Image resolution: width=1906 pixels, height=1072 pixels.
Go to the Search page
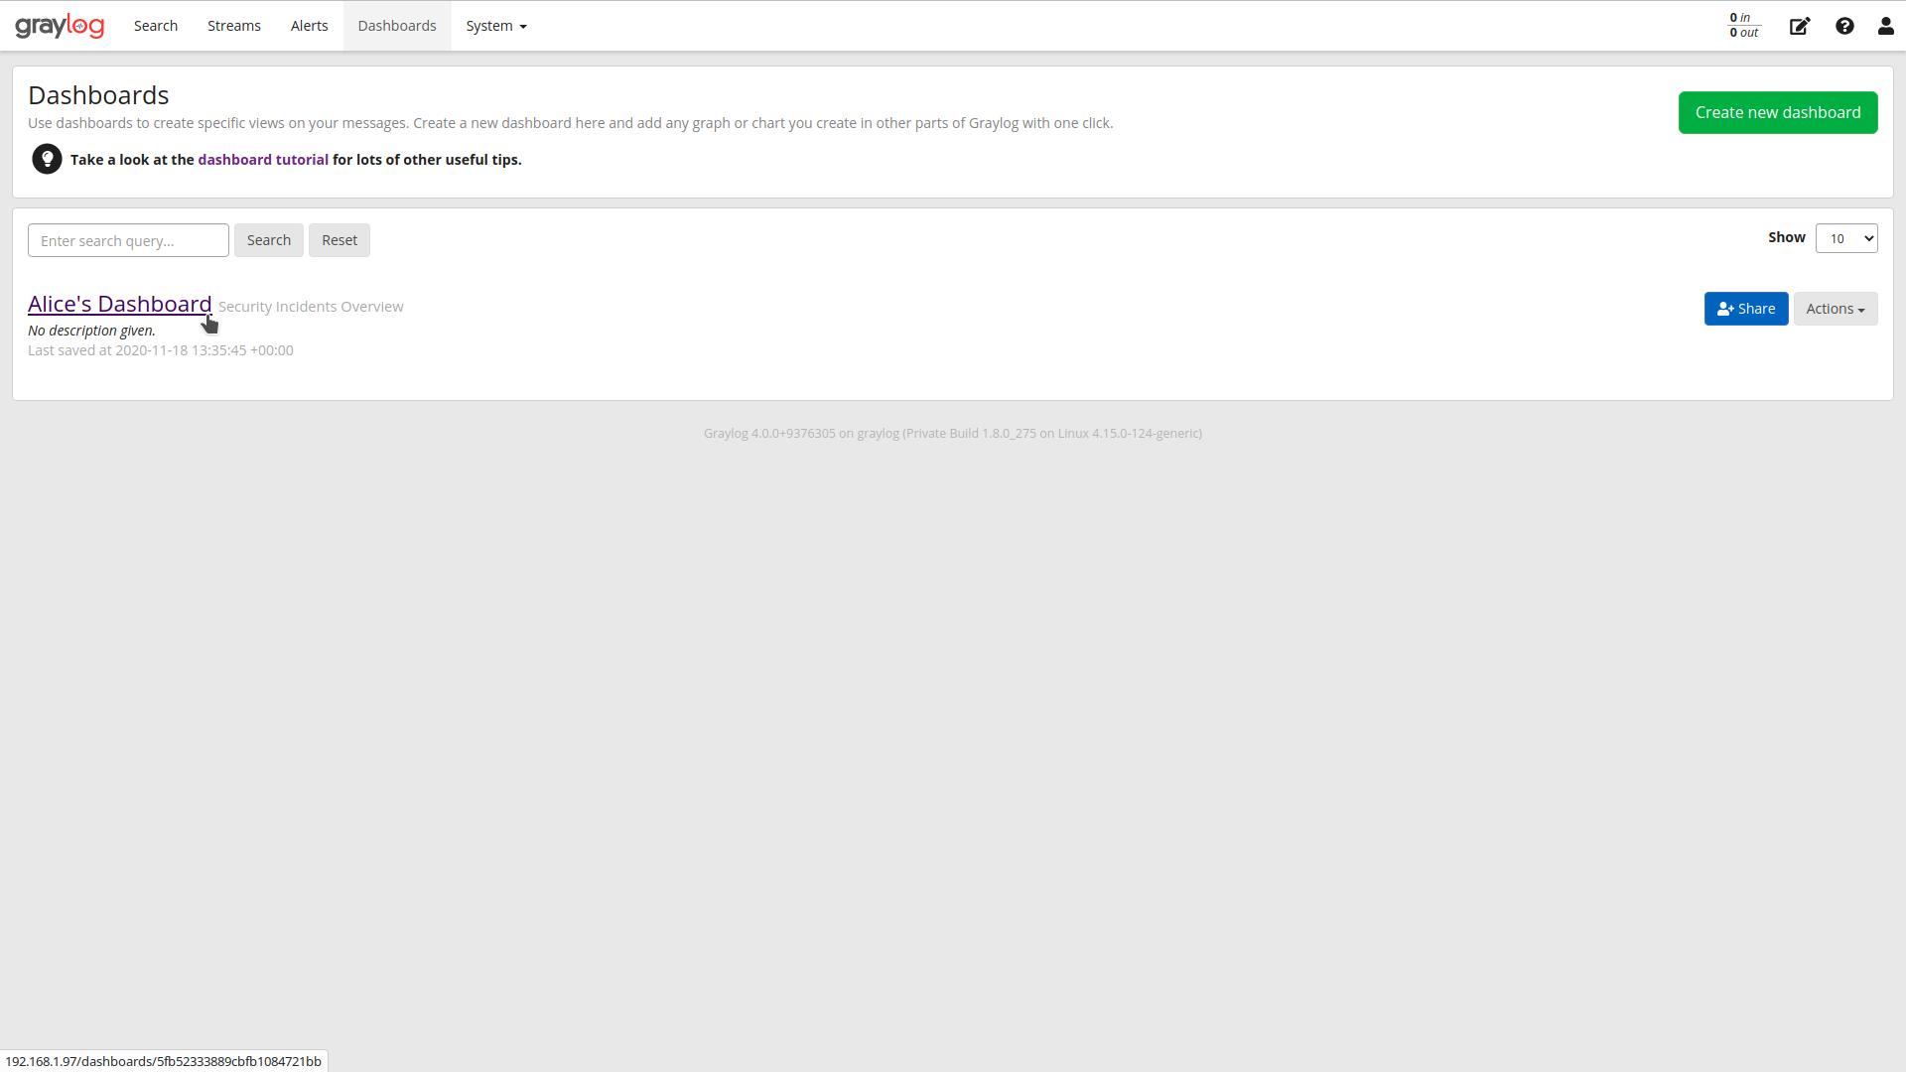(x=155, y=26)
